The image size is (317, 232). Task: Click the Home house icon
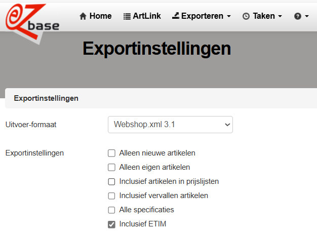click(x=83, y=16)
